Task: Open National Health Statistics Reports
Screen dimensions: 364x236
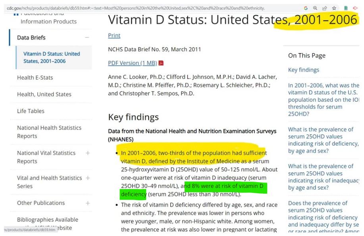Action: [x=49, y=132]
